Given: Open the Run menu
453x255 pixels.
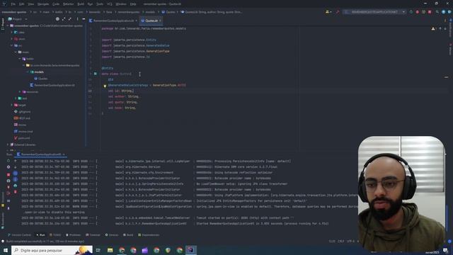Looking at the screenshot, I should tap(90, 4).
